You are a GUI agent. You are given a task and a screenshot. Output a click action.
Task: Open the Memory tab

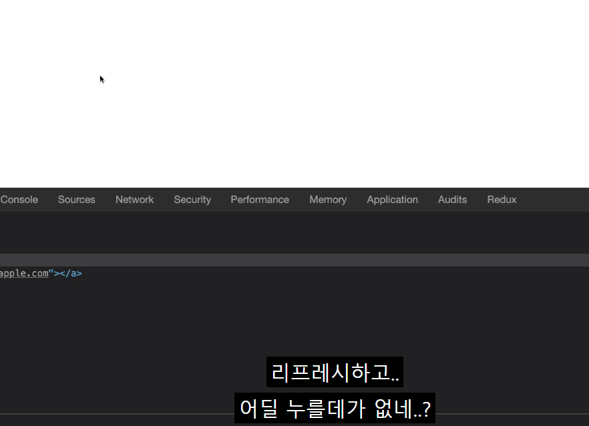click(x=328, y=200)
